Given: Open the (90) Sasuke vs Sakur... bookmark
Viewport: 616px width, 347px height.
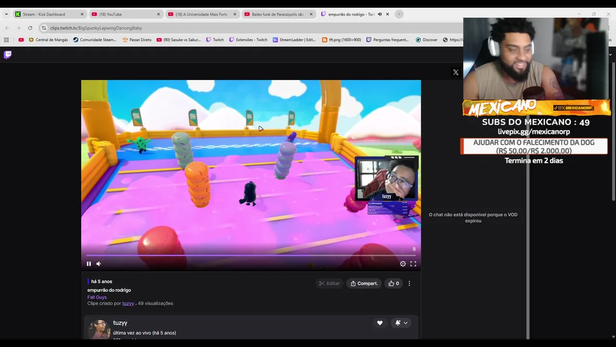Looking at the screenshot, I should tap(179, 40).
